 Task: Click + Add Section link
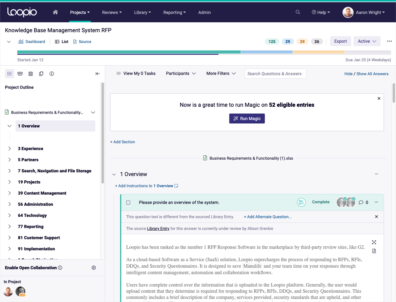tap(123, 142)
